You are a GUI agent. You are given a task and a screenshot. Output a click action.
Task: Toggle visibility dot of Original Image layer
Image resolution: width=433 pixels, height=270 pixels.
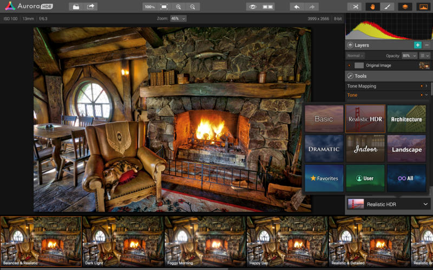(349, 65)
